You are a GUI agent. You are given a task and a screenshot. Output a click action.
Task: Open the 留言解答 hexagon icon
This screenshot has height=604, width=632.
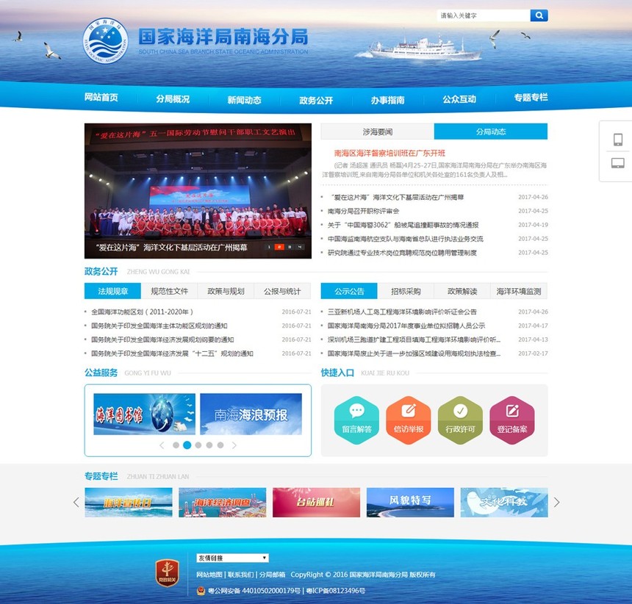356,420
